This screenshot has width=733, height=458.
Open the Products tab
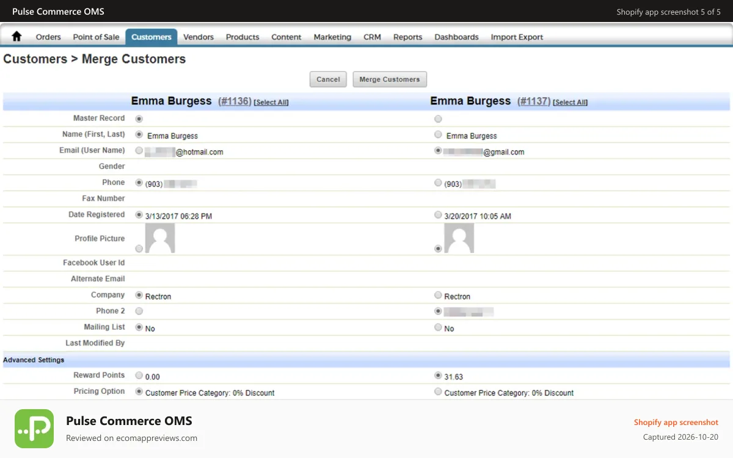click(243, 37)
